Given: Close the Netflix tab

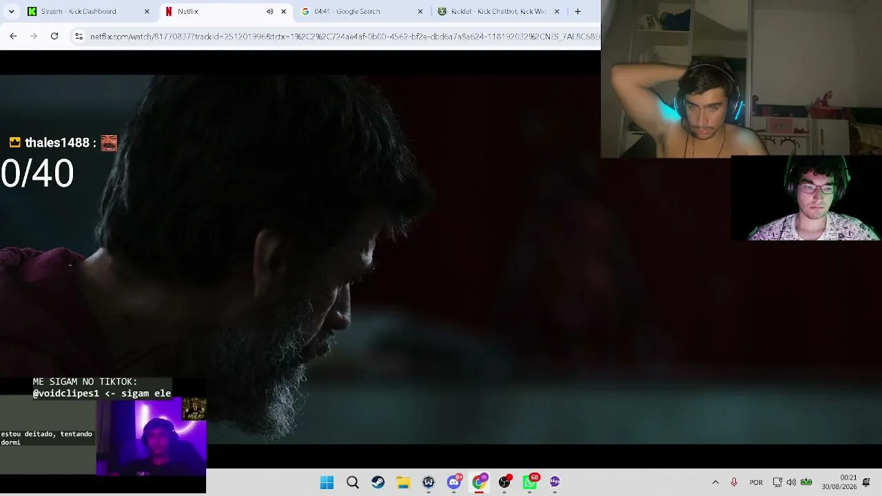Looking at the screenshot, I should click(x=283, y=11).
